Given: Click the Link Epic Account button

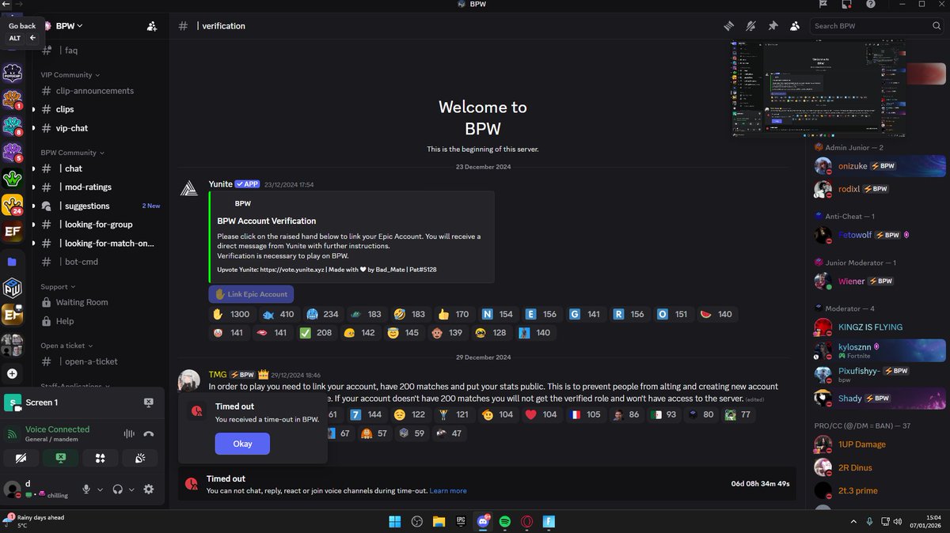Looking at the screenshot, I should (x=251, y=294).
